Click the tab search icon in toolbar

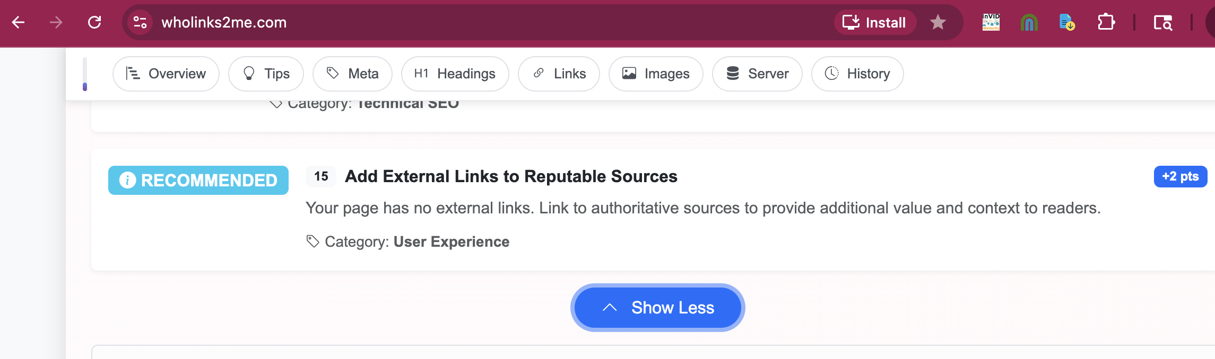click(1162, 22)
